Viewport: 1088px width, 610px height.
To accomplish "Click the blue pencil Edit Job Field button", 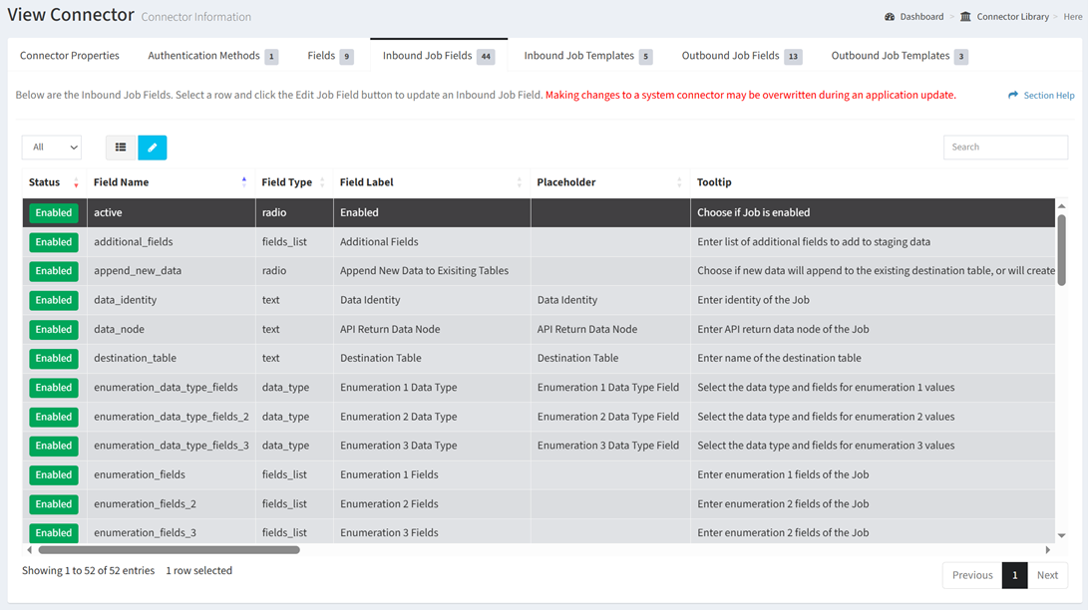I will [x=153, y=148].
